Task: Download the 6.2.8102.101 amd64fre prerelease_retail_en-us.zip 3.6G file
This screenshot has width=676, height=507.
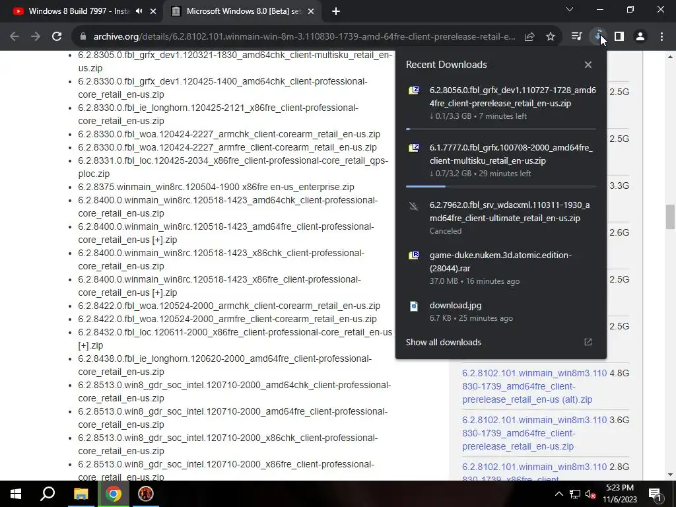Action: (534, 433)
